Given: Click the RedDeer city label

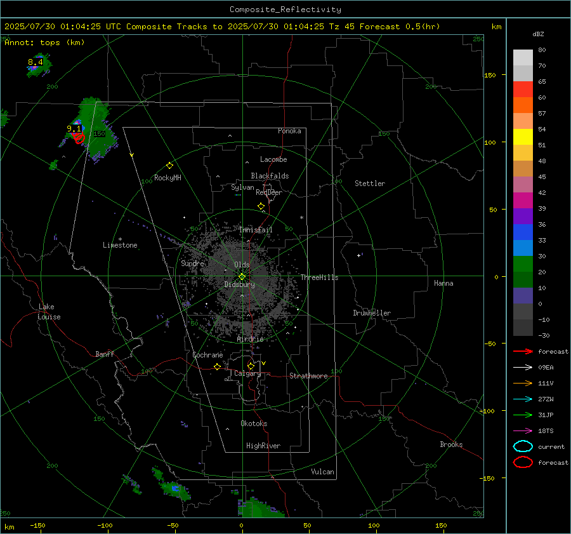Looking at the screenshot, I should pyautogui.click(x=269, y=192).
